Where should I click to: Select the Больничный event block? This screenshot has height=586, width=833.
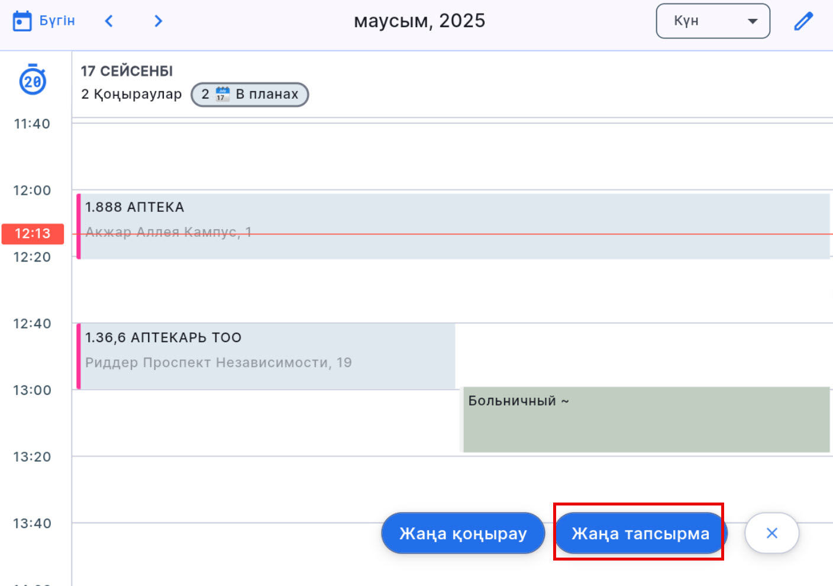tap(646, 420)
